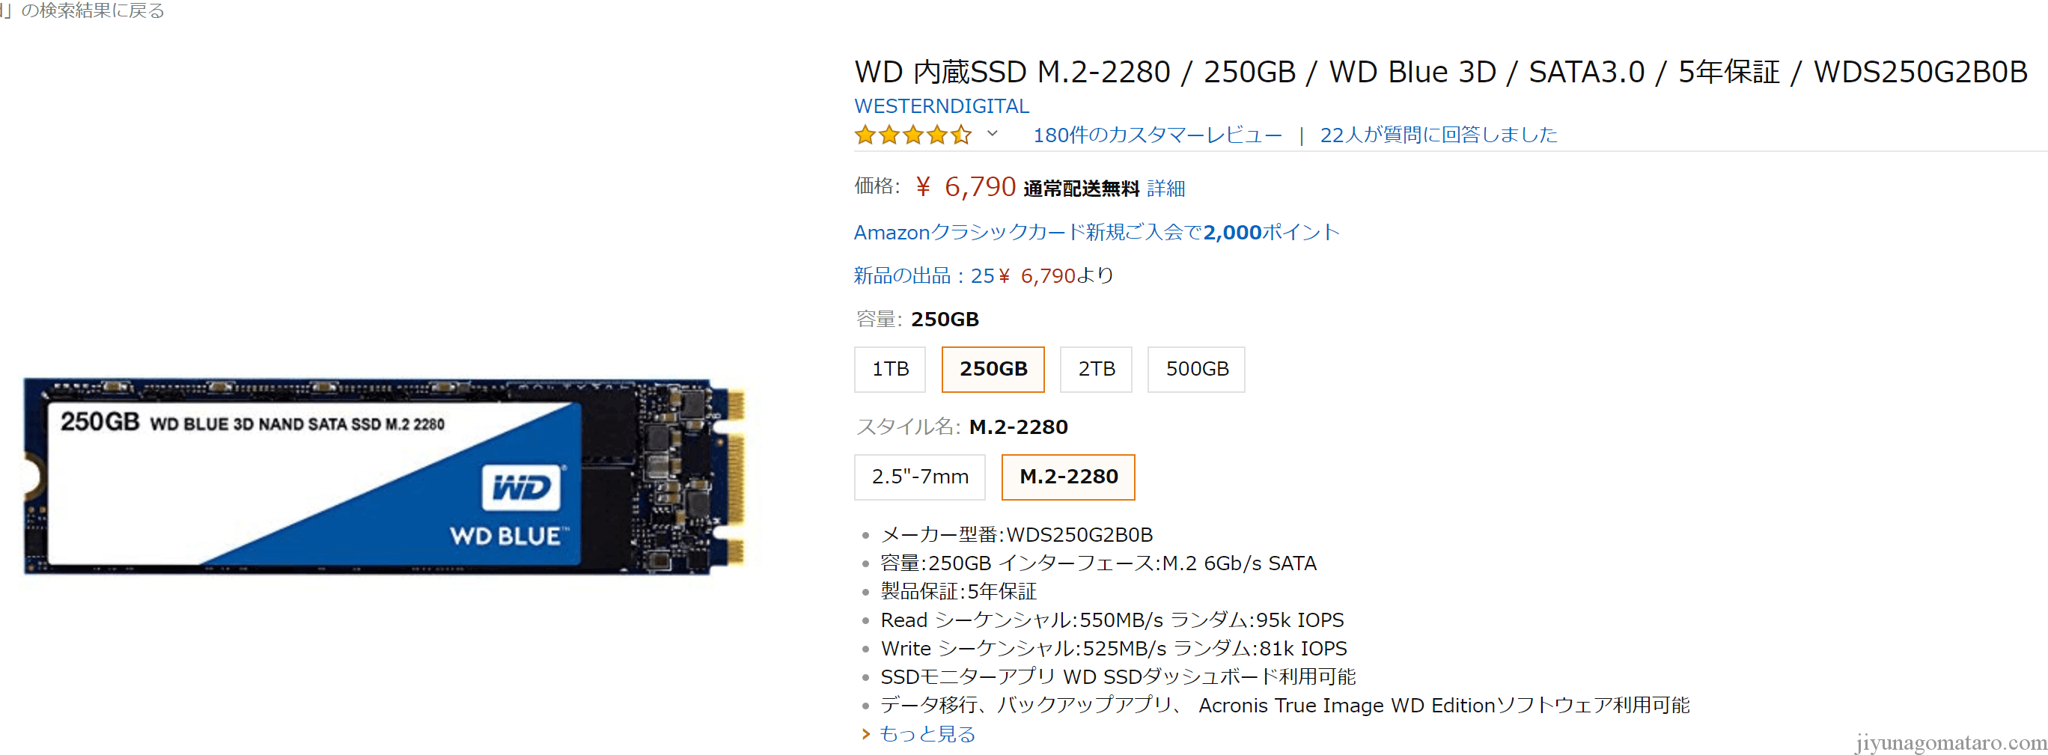View new offers from ¥6,790
This screenshot has height=755, width=2048.
coord(984,276)
